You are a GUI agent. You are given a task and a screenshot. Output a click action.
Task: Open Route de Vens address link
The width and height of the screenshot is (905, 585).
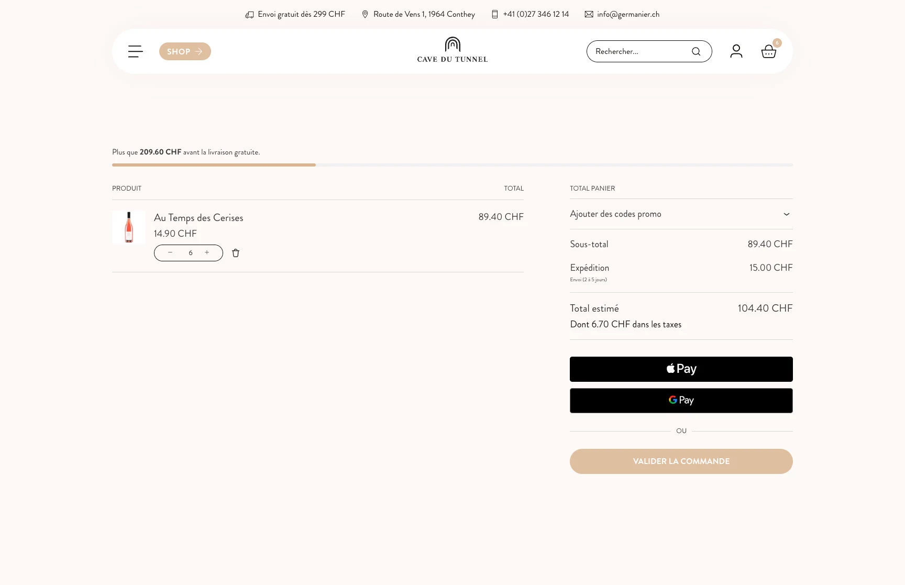click(x=424, y=14)
